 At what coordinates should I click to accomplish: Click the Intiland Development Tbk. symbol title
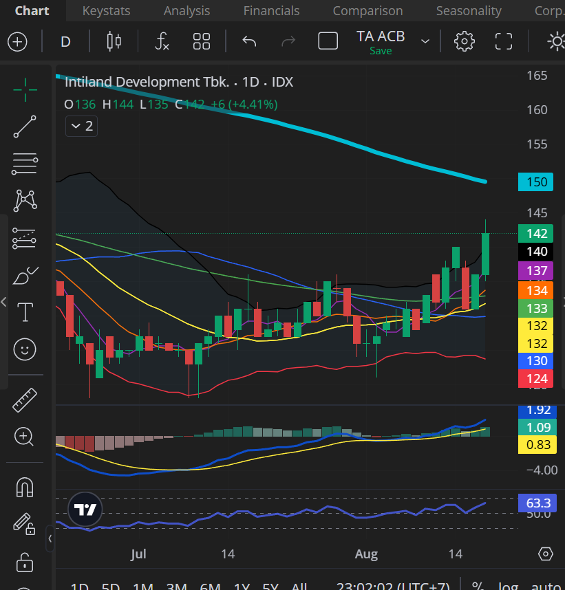click(x=147, y=82)
